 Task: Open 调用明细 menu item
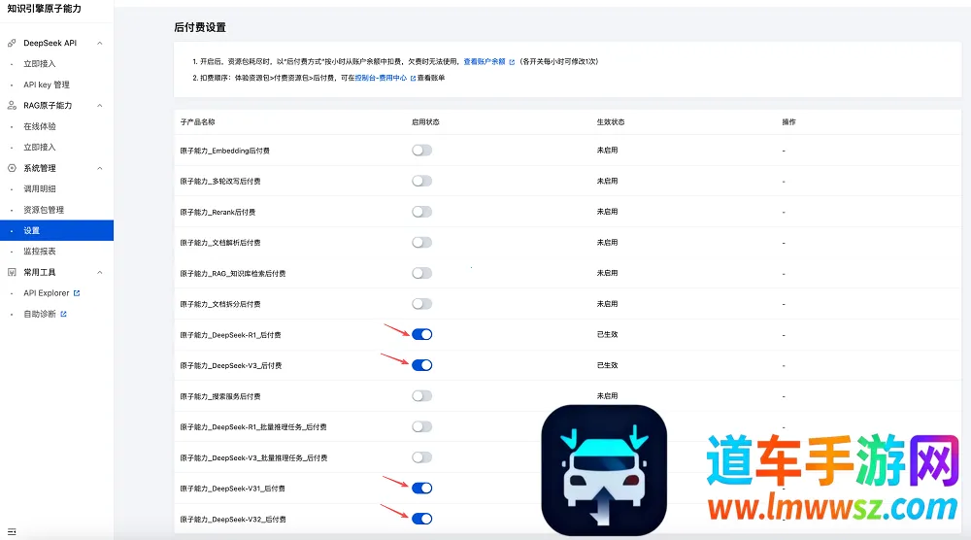(40, 188)
